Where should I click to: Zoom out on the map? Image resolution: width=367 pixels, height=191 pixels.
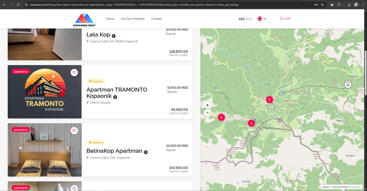tap(207, 113)
